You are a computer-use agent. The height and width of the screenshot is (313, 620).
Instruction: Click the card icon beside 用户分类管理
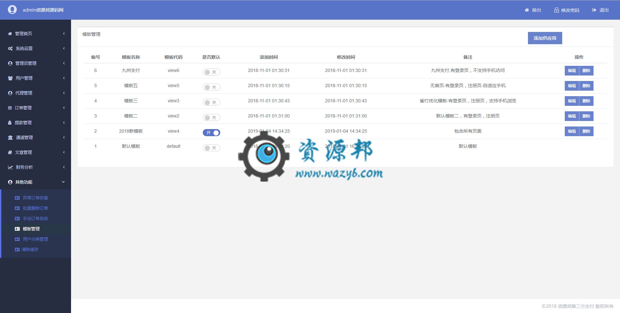pos(17,239)
